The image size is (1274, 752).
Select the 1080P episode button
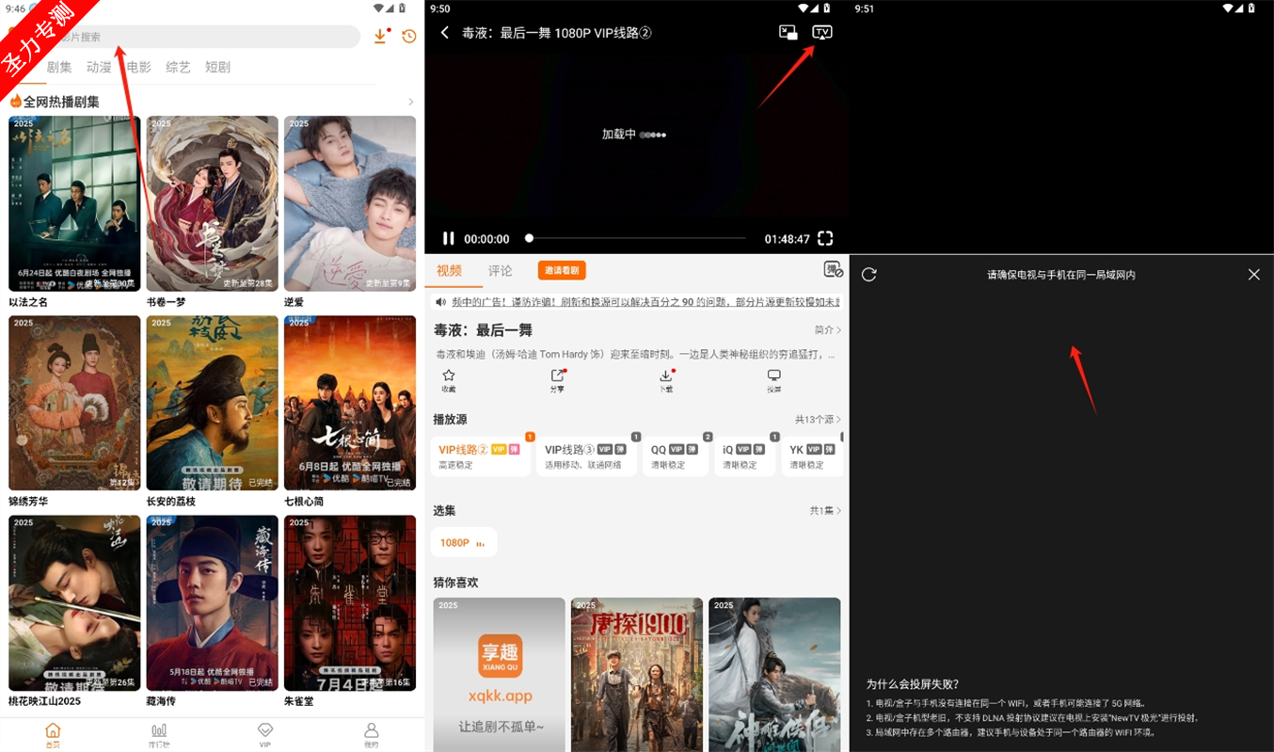[463, 543]
